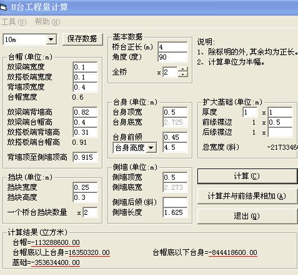Click the 退出(Q) button
Viewport: 298px width, 275px height.
click(x=247, y=216)
